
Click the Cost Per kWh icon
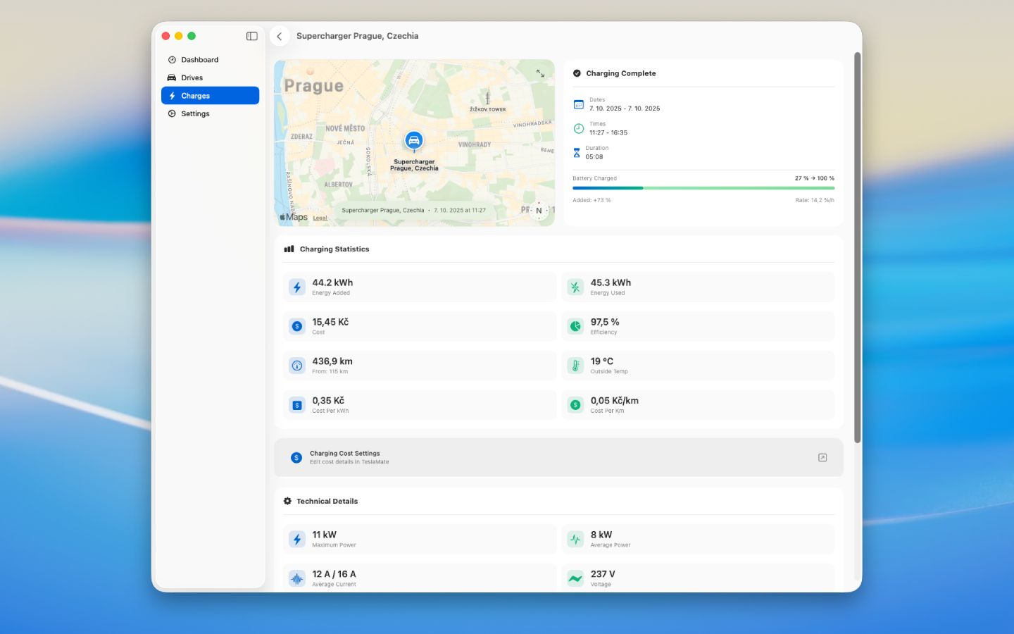pyautogui.click(x=297, y=405)
